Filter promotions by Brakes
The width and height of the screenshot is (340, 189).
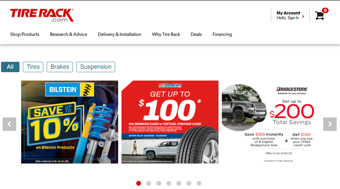pos(59,67)
